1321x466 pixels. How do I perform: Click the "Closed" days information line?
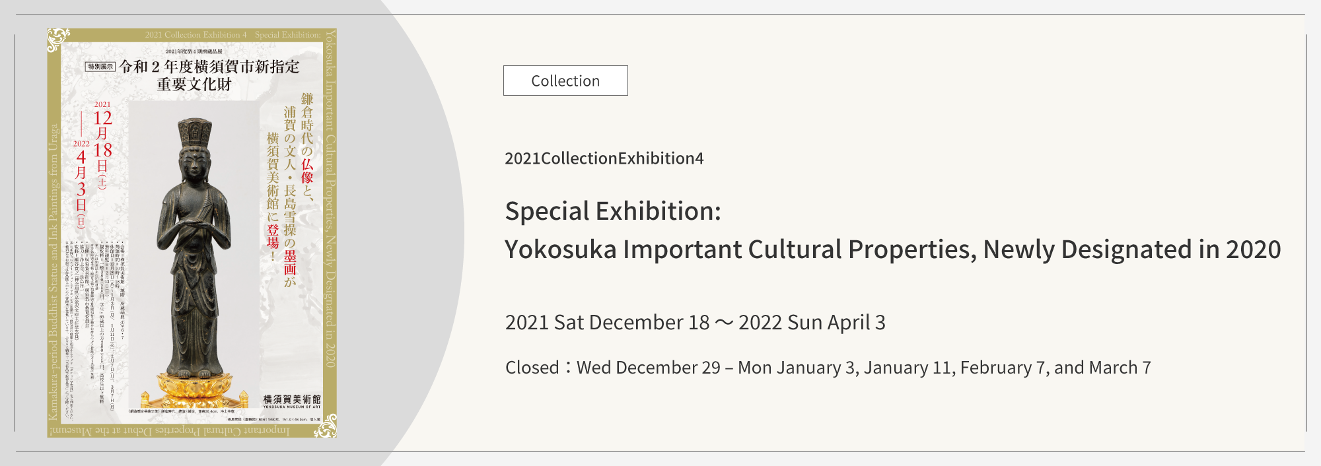click(x=828, y=368)
